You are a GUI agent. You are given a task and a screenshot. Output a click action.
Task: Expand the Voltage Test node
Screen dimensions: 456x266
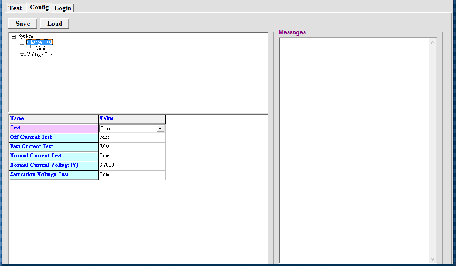click(22, 55)
